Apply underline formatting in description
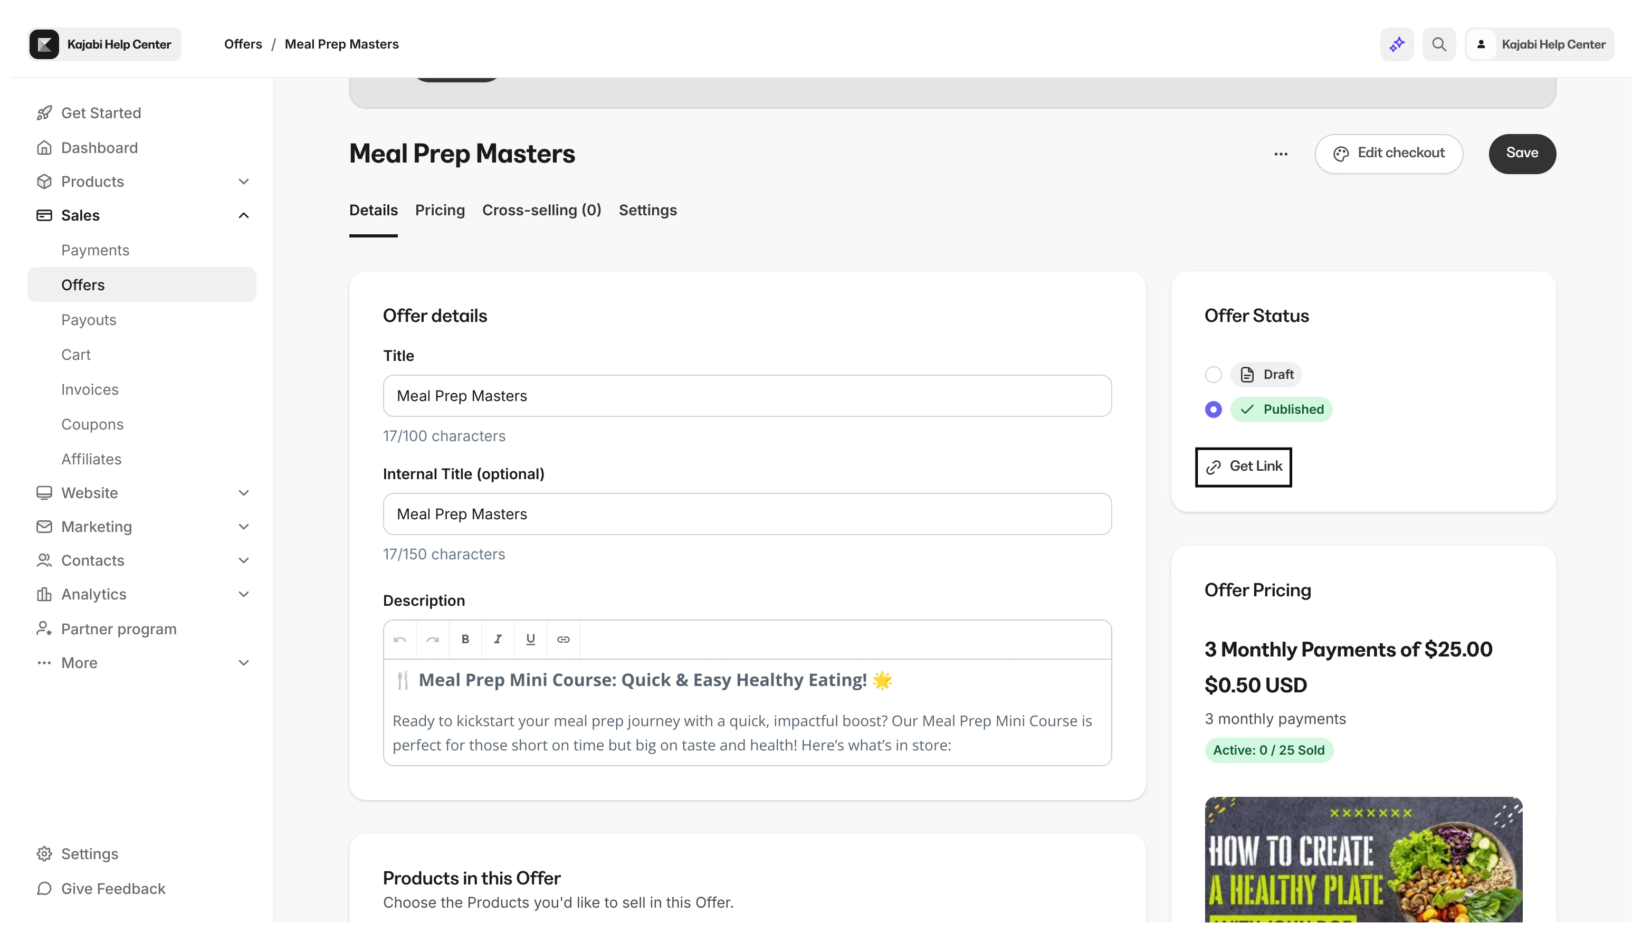The height and width of the screenshot is (933, 1642). click(530, 639)
